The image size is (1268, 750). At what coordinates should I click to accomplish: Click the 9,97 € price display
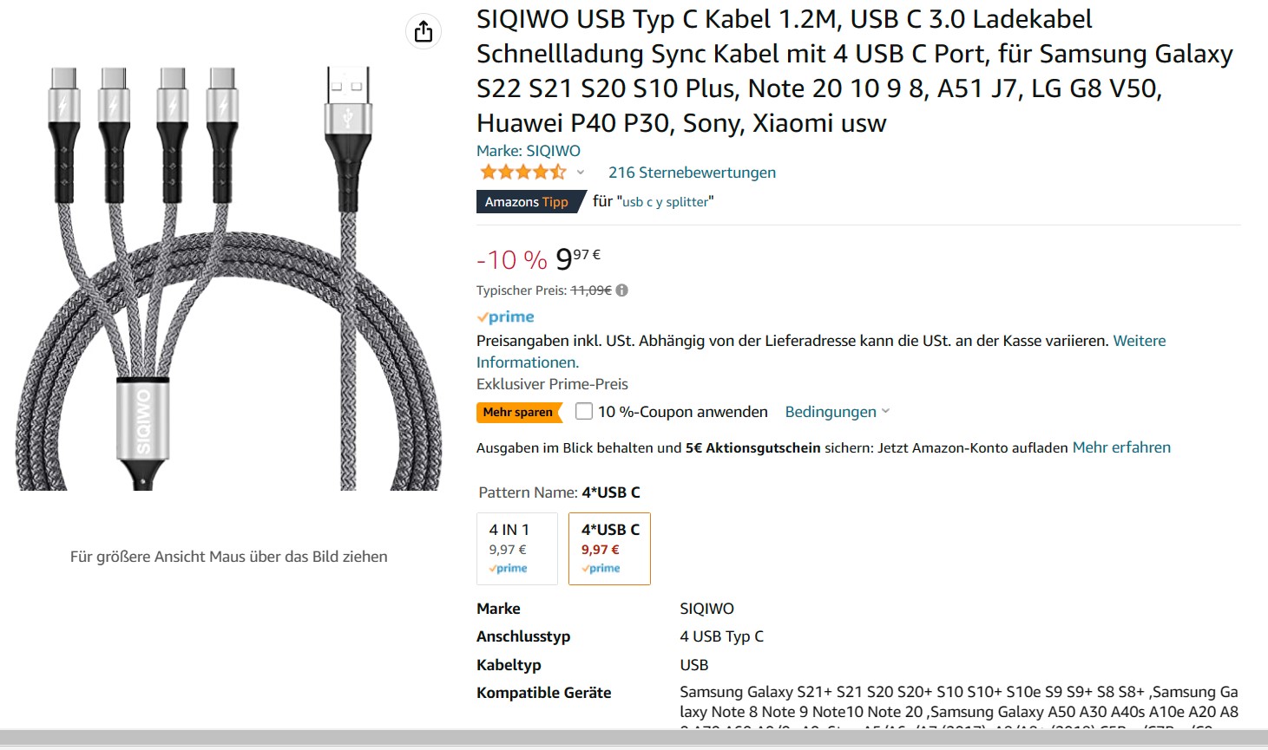pyautogui.click(x=577, y=258)
